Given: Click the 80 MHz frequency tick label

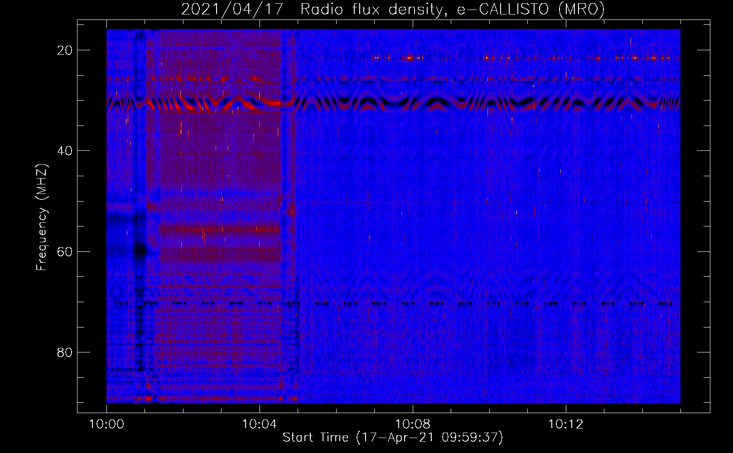Looking at the screenshot, I should pyautogui.click(x=65, y=352).
